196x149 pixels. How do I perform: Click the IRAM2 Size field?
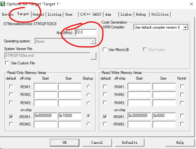(164, 124)
